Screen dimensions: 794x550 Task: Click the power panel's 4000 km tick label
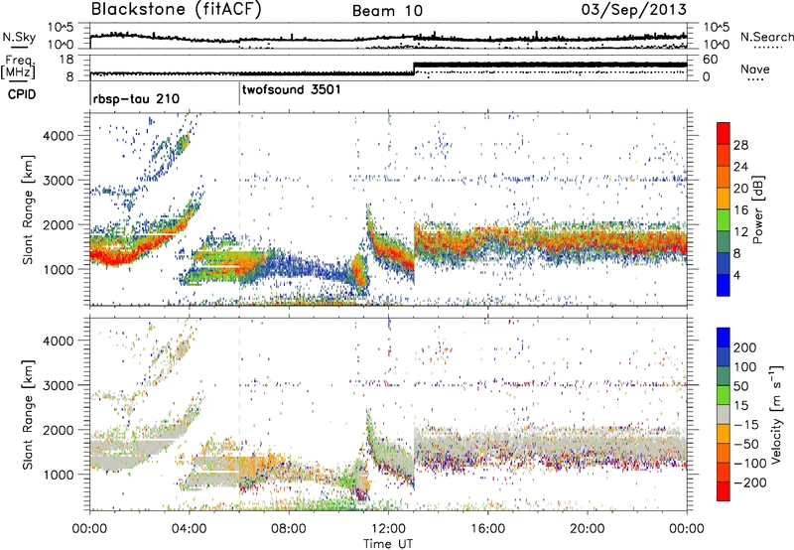click(x=58, y=136)
